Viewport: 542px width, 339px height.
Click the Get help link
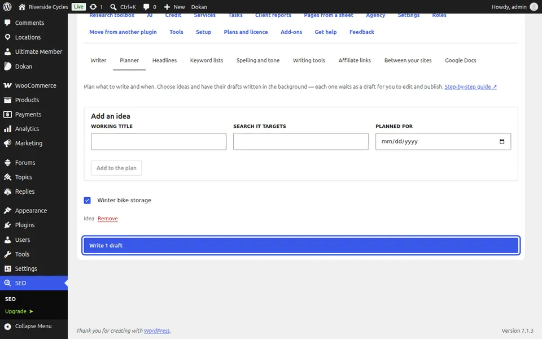pyautogui.click(x=326, y=32)
